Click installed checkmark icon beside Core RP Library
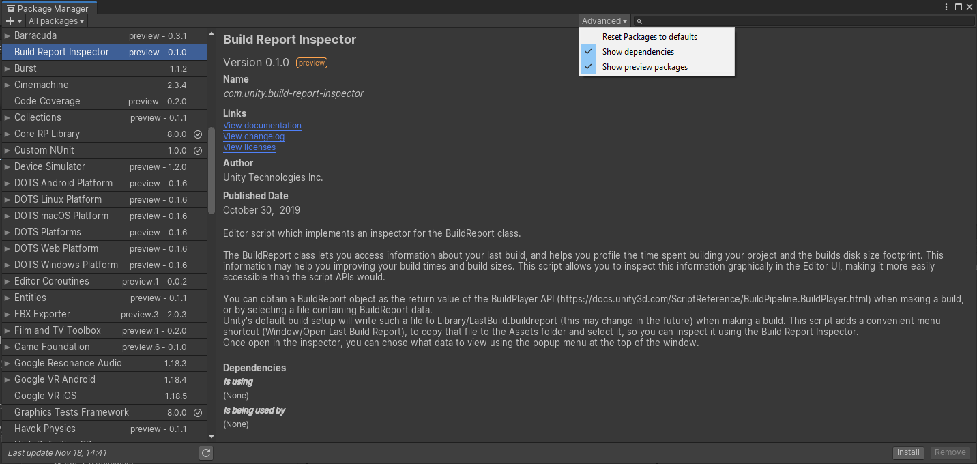Screen dimensions: 977x464 tap(198, 134)
